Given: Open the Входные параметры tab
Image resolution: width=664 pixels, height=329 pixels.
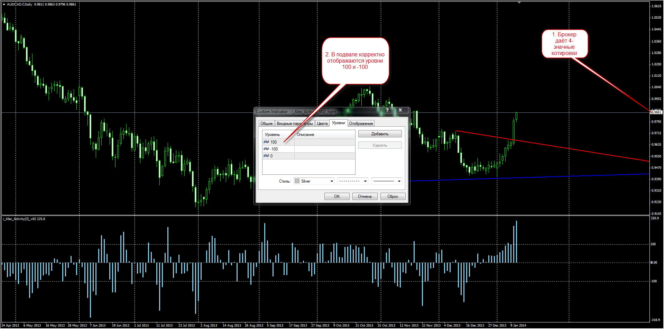Looking at the screenshot, I should click(295, 124).
